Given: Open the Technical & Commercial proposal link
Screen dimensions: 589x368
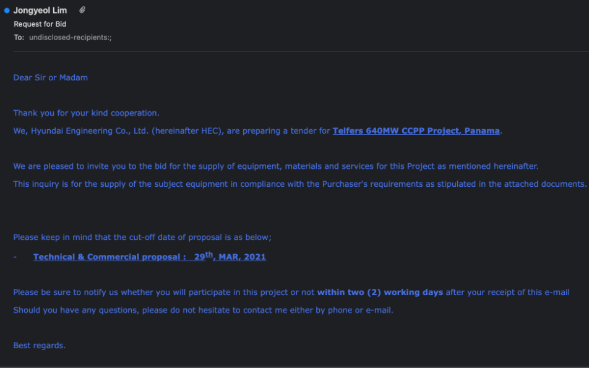Looking at the screenshot, I should 110,257.
